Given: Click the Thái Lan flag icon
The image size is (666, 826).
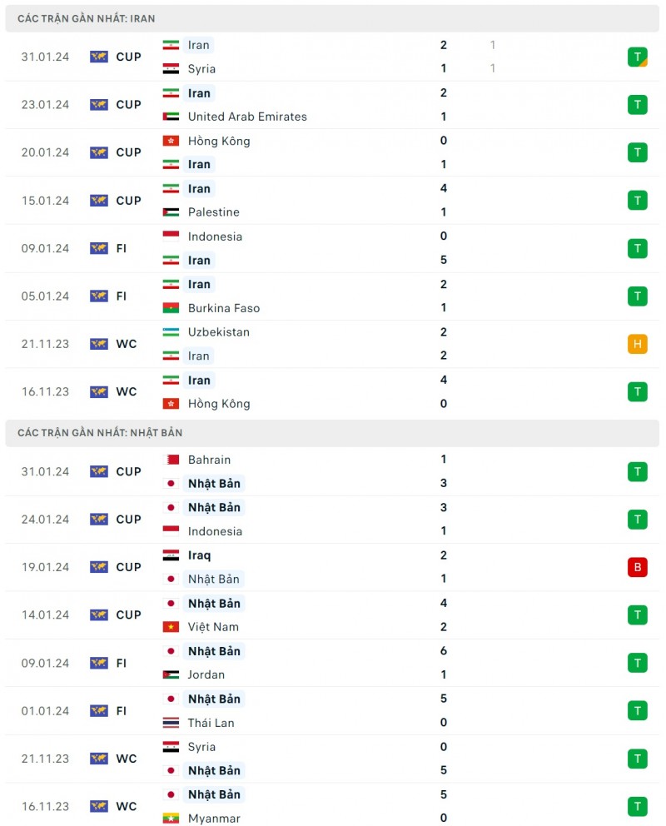Looking at the screenshot, I should point(171,723).
